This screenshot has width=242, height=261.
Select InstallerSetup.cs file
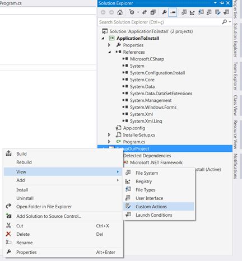pyautogui.click(x=139, y=135)
